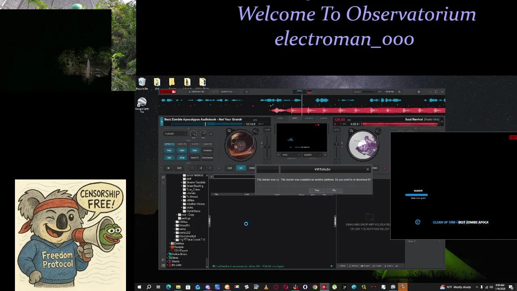Expand the Online Music tree node
This screenshot has height=291, width=517.
pos(167,254)
